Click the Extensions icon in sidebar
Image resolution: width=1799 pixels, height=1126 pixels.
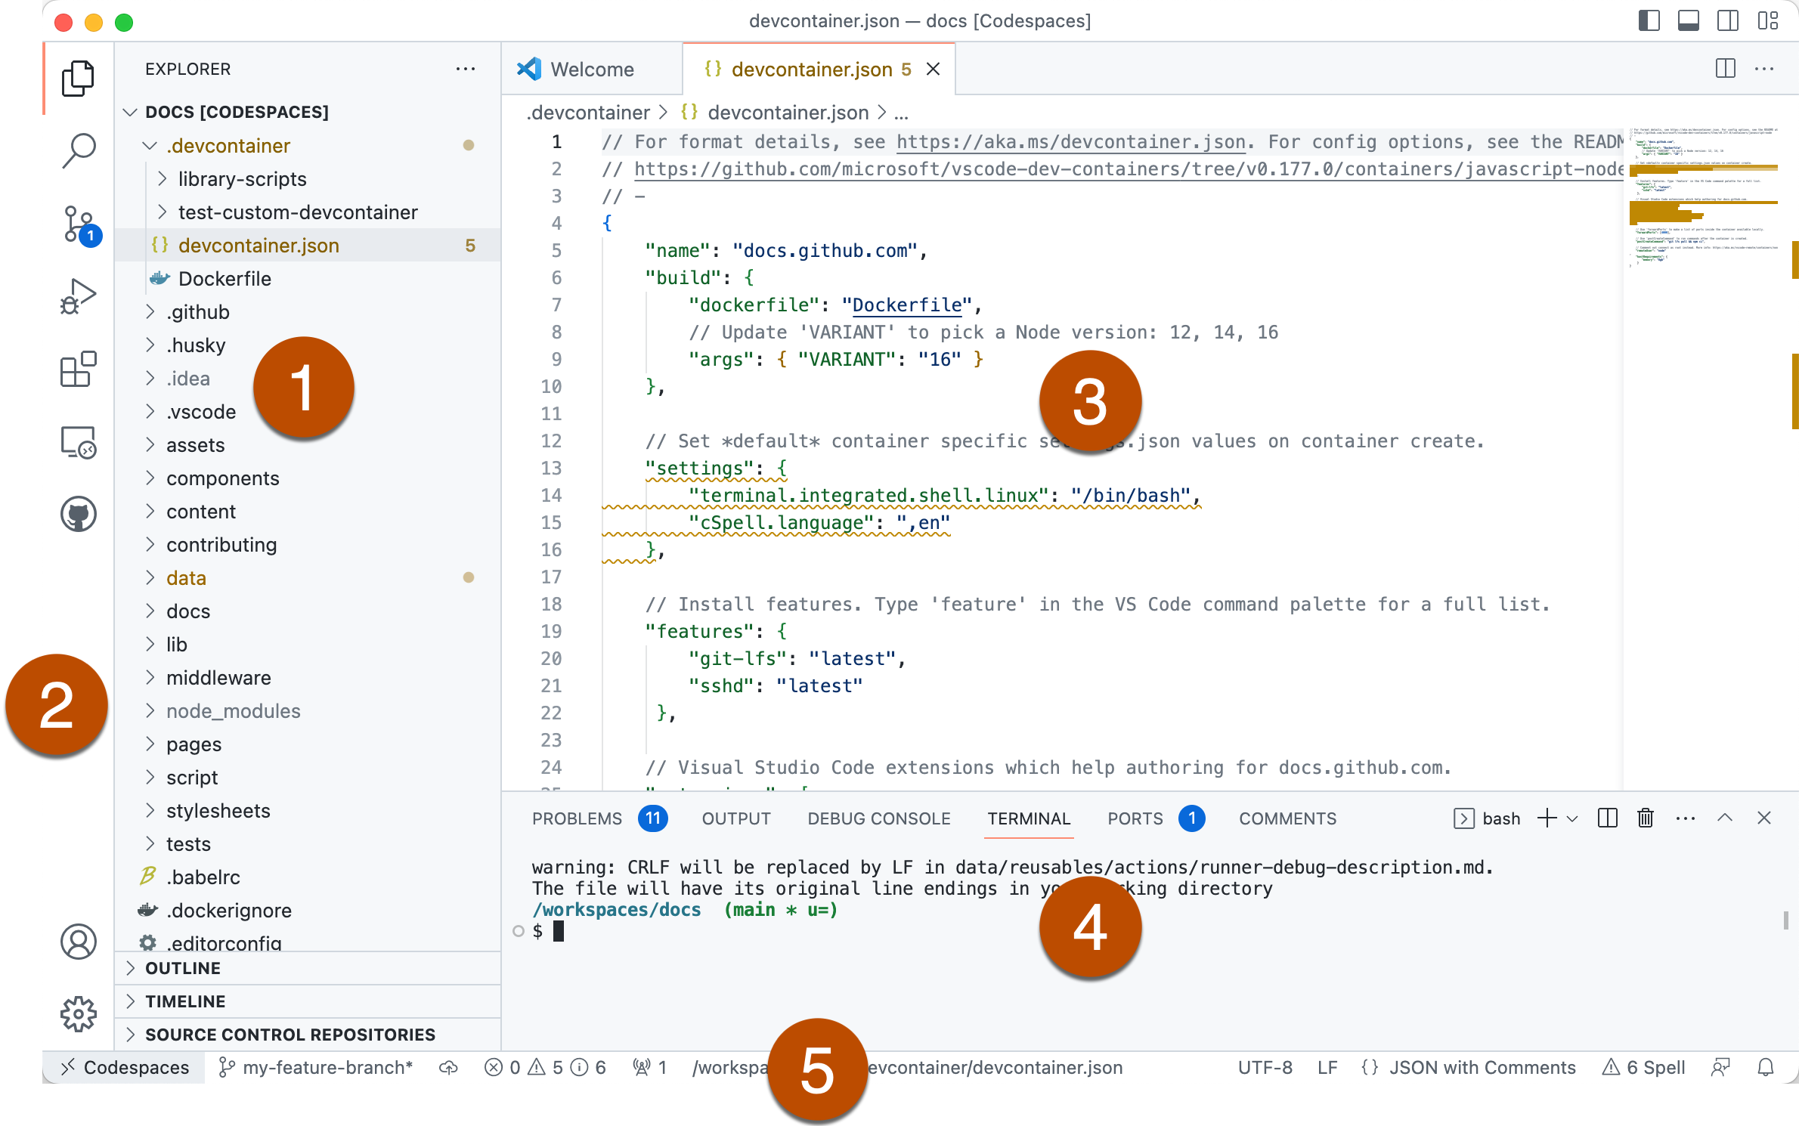(x=76, y=367)
